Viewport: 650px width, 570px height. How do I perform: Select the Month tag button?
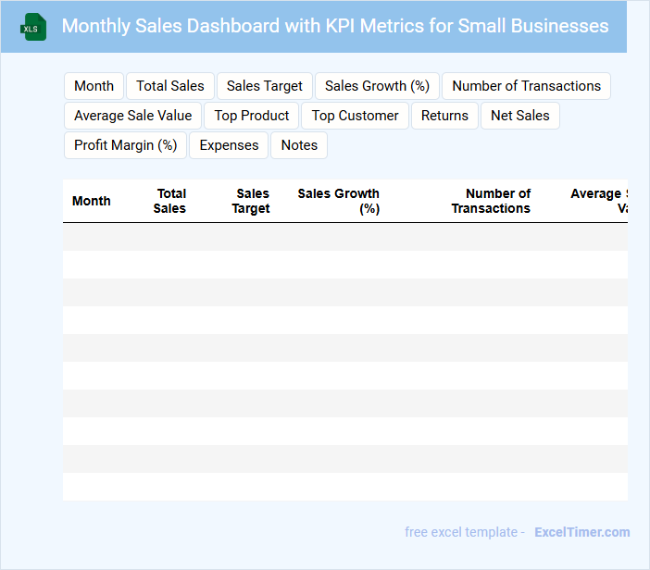click(x=94, y=86)
